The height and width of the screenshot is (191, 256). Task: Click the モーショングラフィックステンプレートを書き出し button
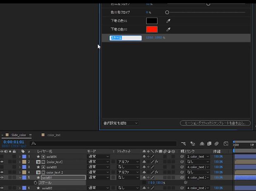(215, 123)
